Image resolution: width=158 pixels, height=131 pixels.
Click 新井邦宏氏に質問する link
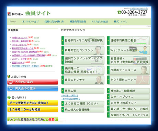point(71,99)
